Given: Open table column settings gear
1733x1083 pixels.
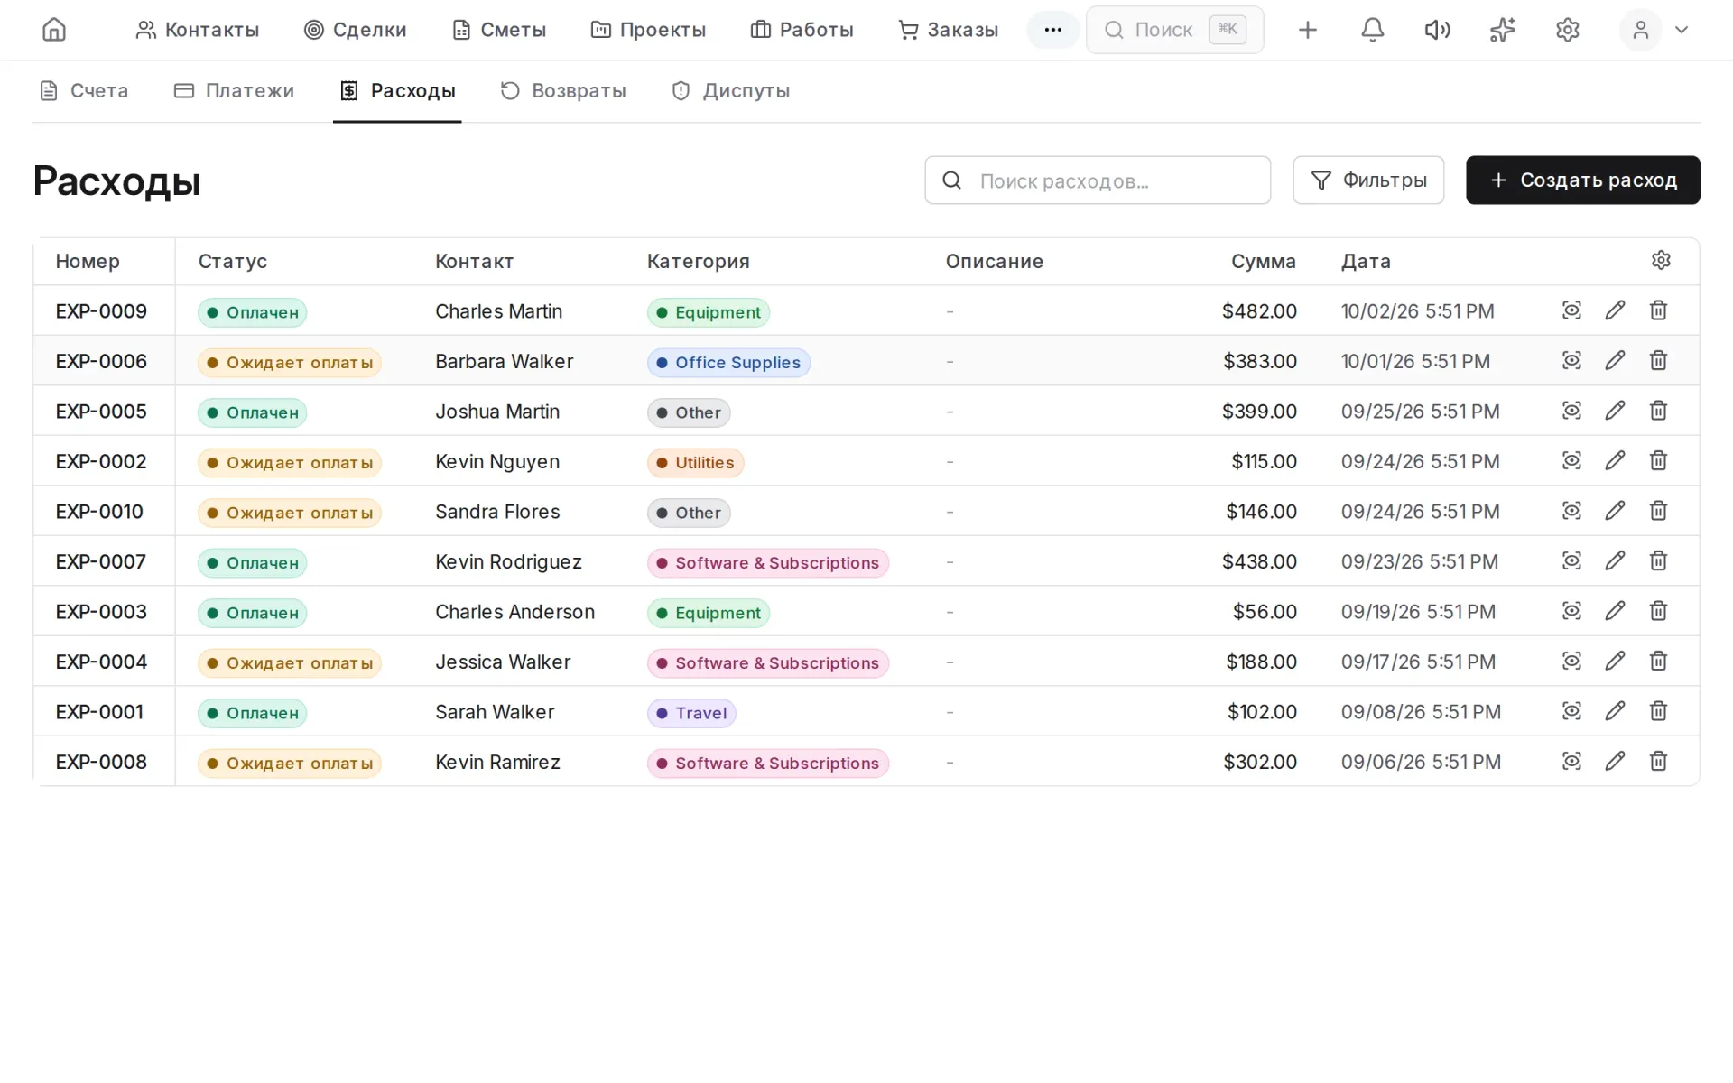Looking at the screenshot, I should coord(1661,260).
